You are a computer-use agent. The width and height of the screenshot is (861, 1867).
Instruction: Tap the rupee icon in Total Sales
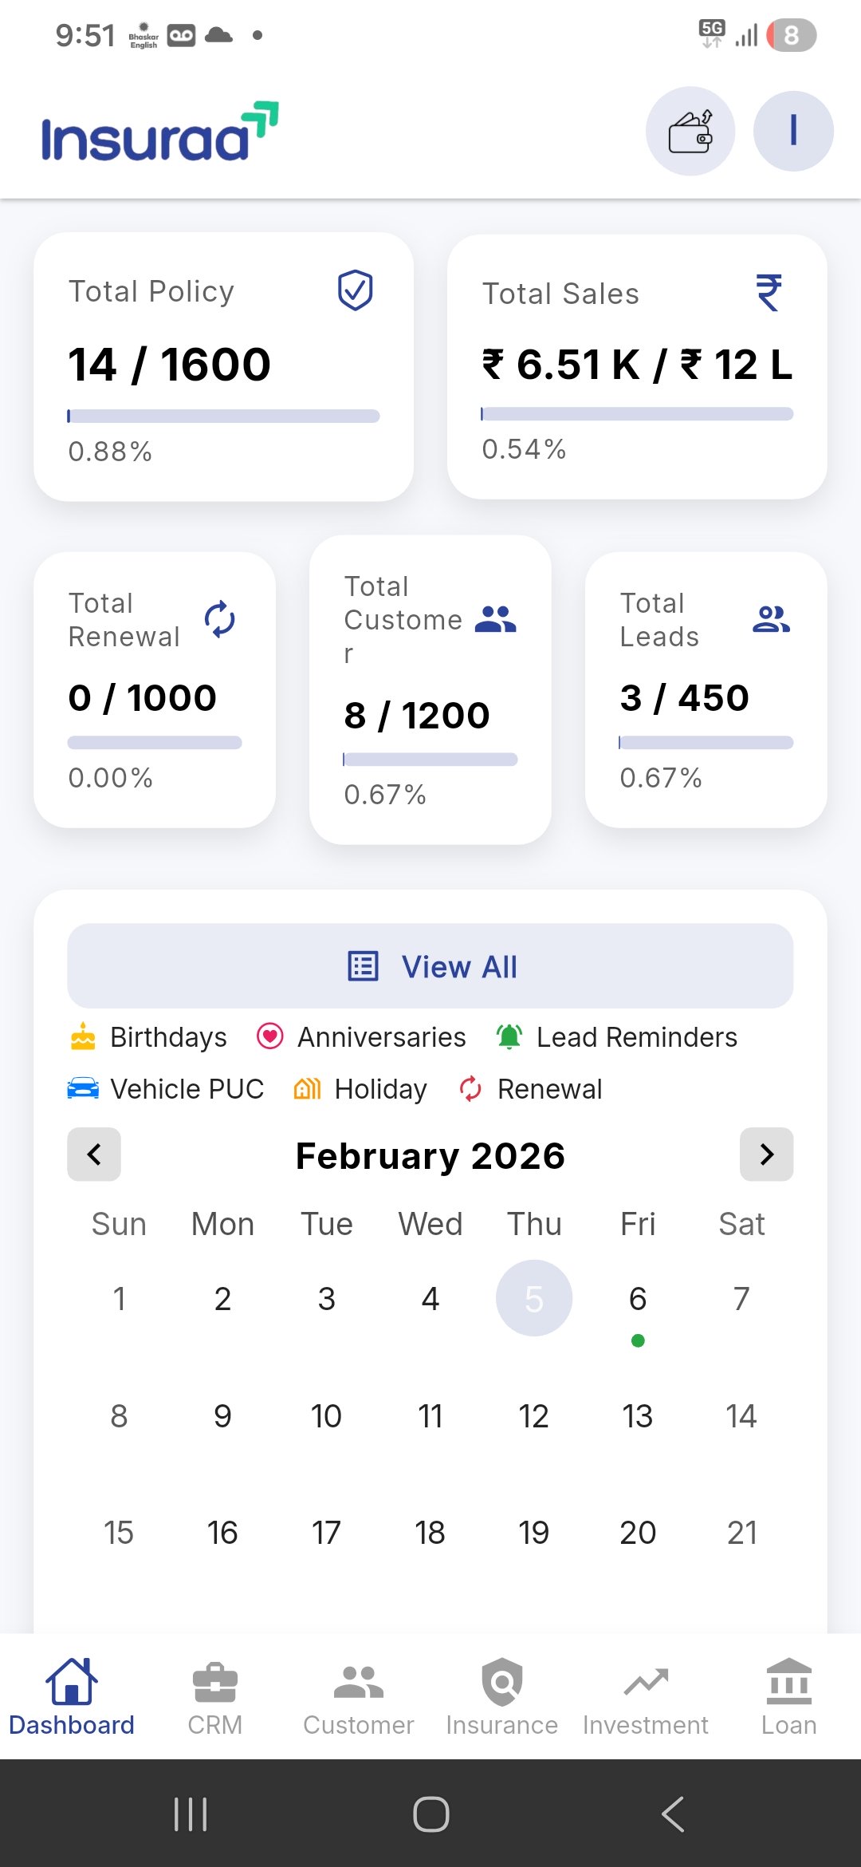[769, 292]
